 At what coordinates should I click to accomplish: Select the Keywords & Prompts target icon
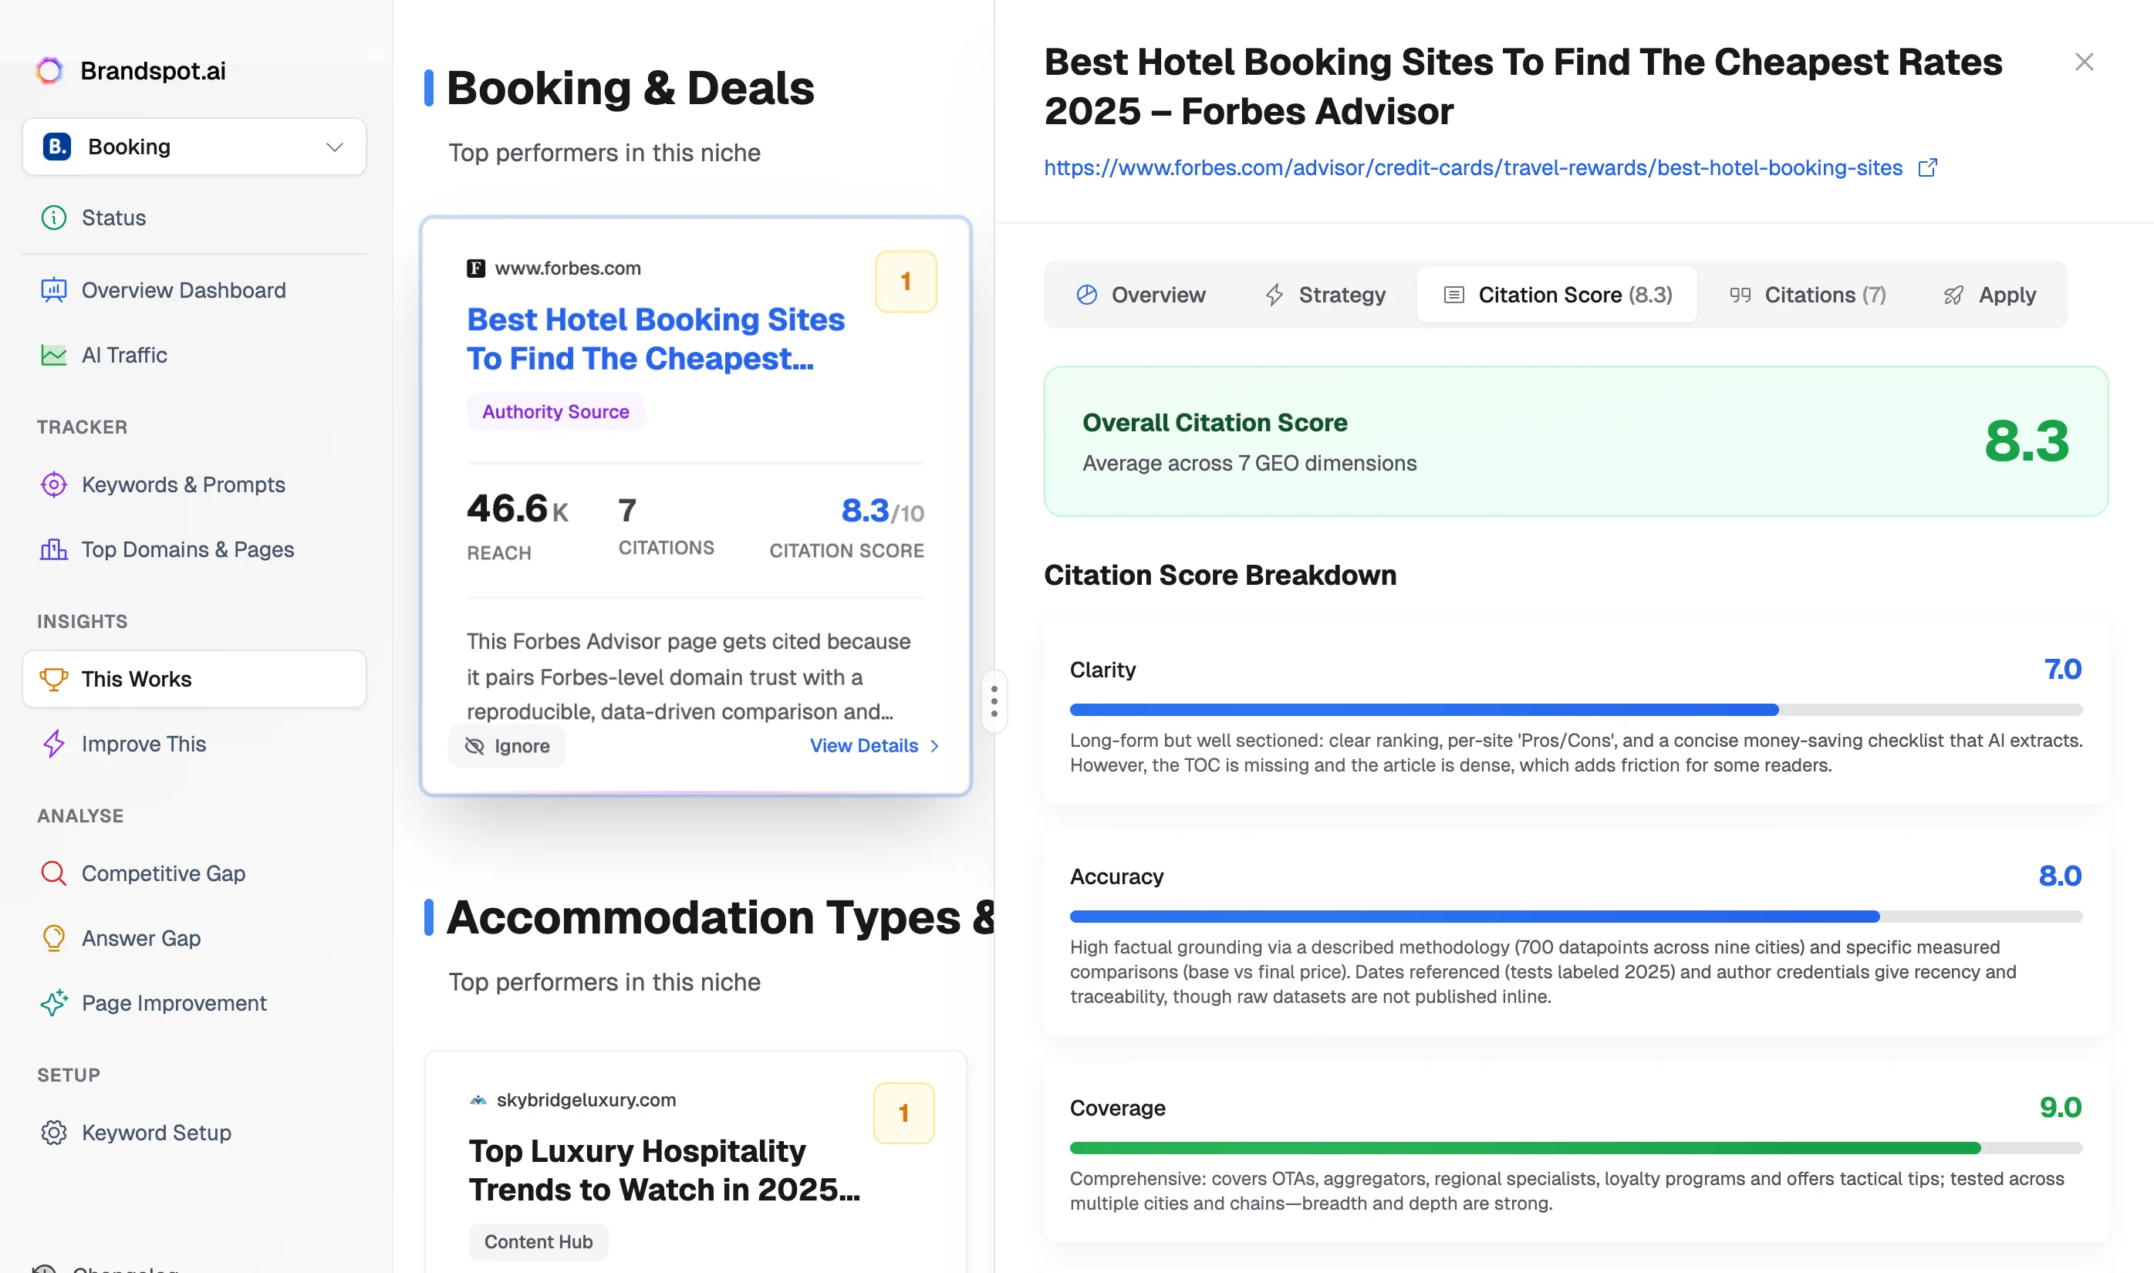[53, 485]
